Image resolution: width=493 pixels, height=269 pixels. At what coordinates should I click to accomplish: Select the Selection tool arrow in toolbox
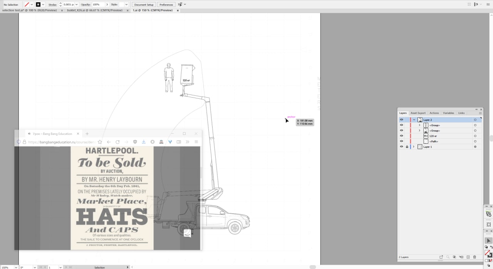pos(488,241)
